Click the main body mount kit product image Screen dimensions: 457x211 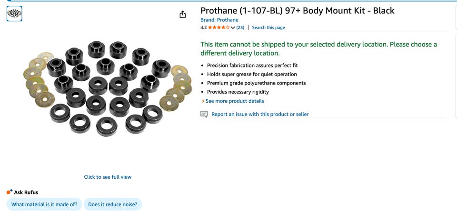(x=107, y=87)
